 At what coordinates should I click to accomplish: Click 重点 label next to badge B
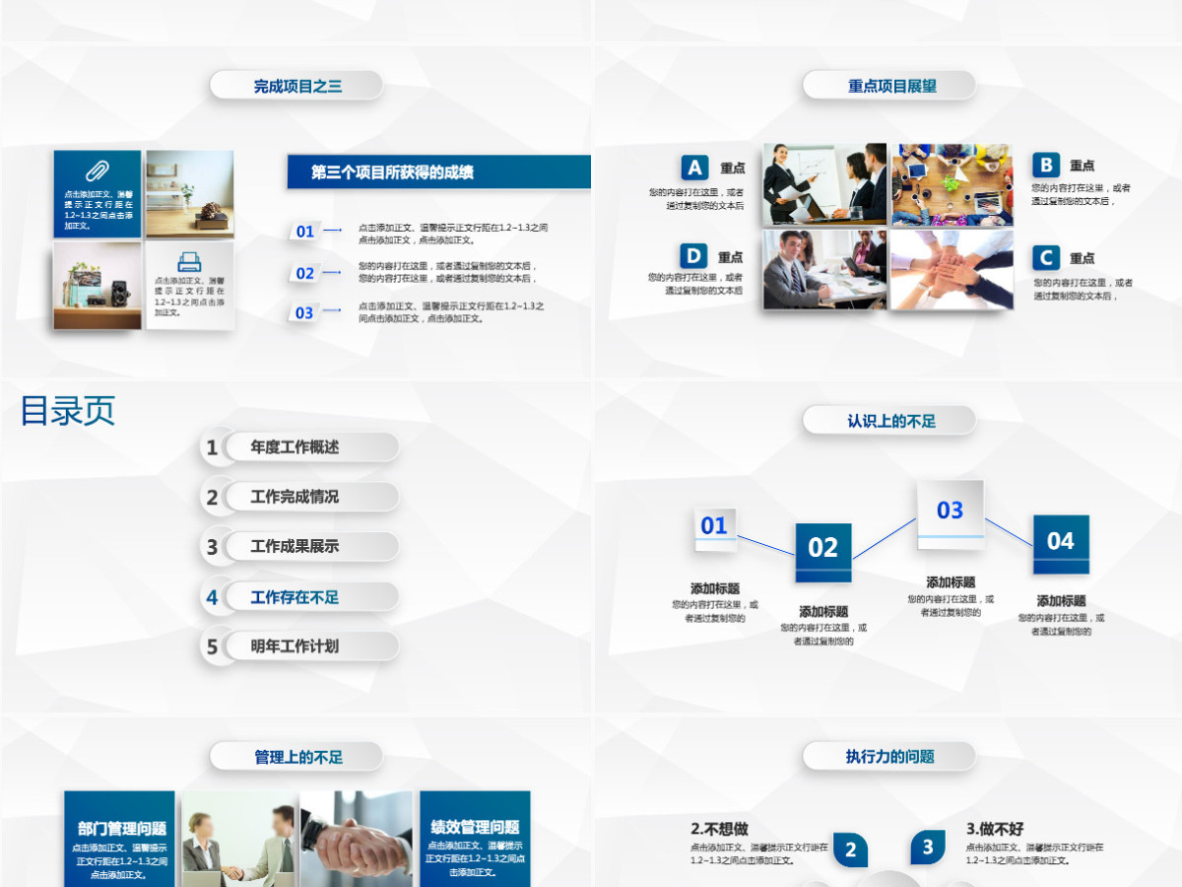pos(1083,166)
